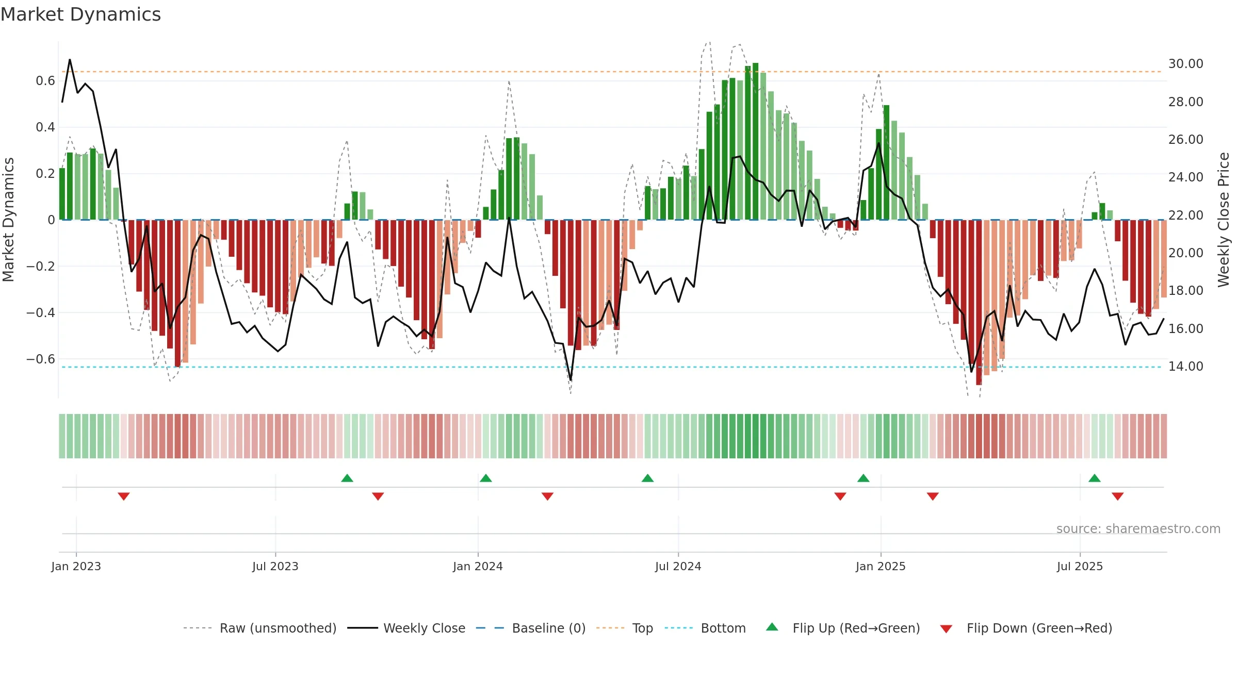Screen dimensions: 1238x696
Task: Click the Raw (unsmoothed) legend entry
Action: click(260, 628)
